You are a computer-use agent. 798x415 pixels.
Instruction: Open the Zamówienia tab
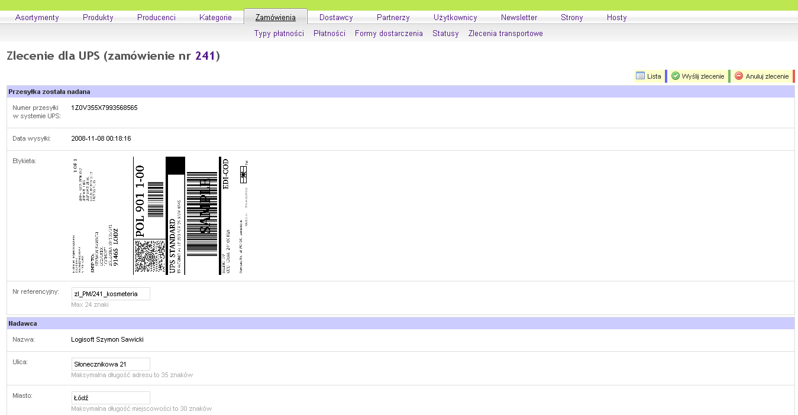click(x=275, y=18)
